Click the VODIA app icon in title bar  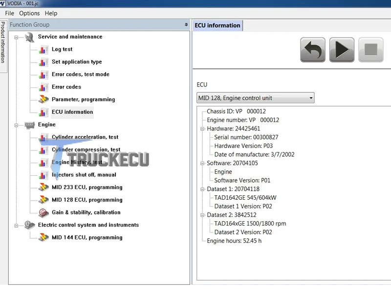pyautogui.click(x=2, y=3)
